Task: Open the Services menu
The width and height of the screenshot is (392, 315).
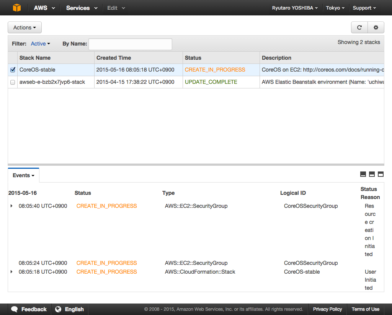Action: 82,8
